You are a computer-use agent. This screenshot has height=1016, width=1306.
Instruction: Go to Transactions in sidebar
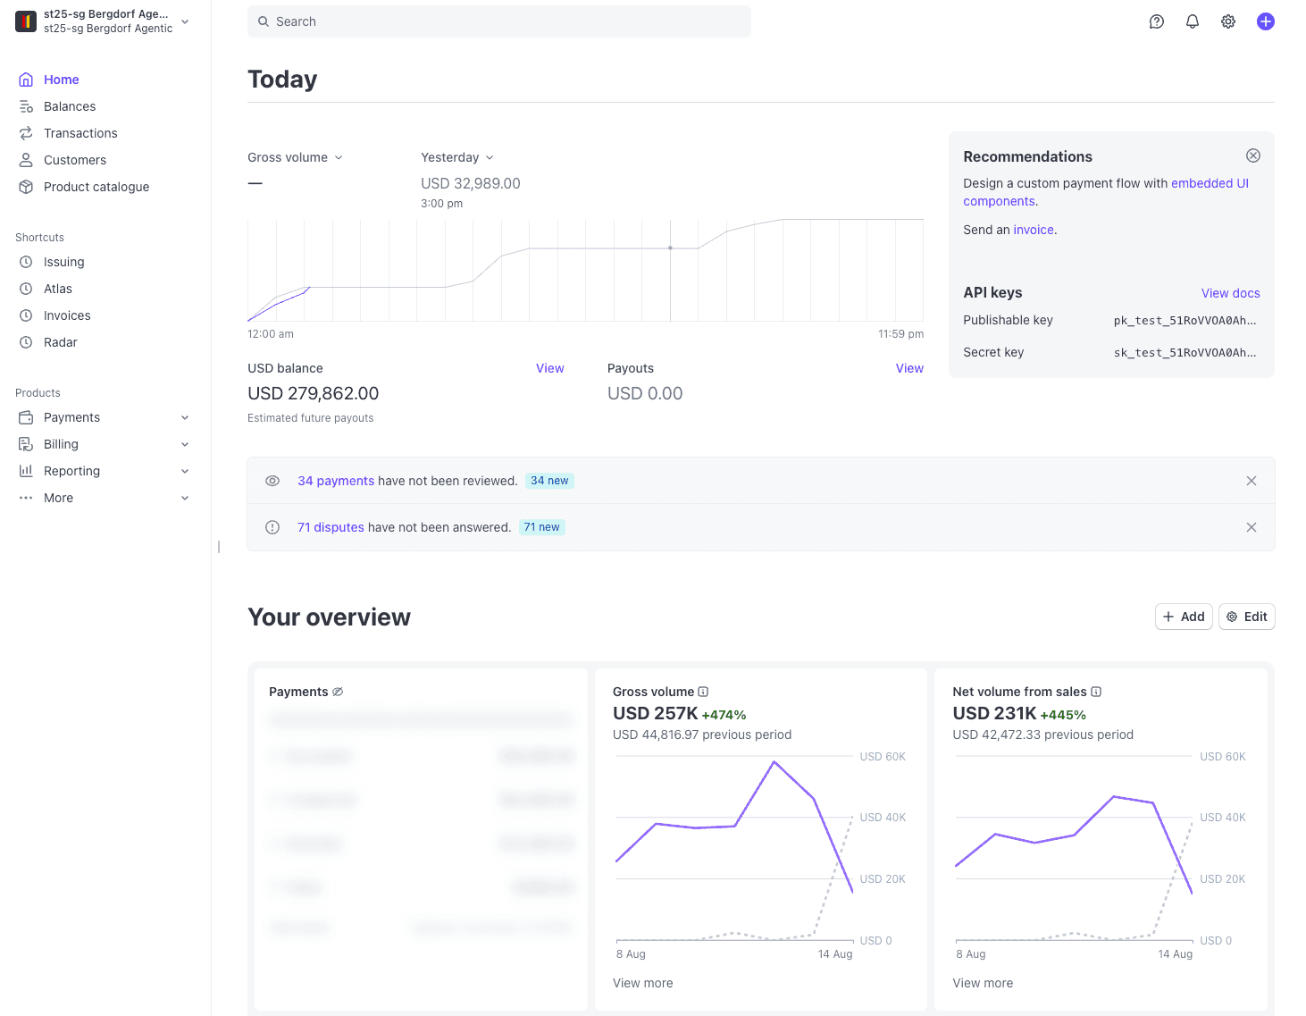pyautogui.click(x=80, y=133)
